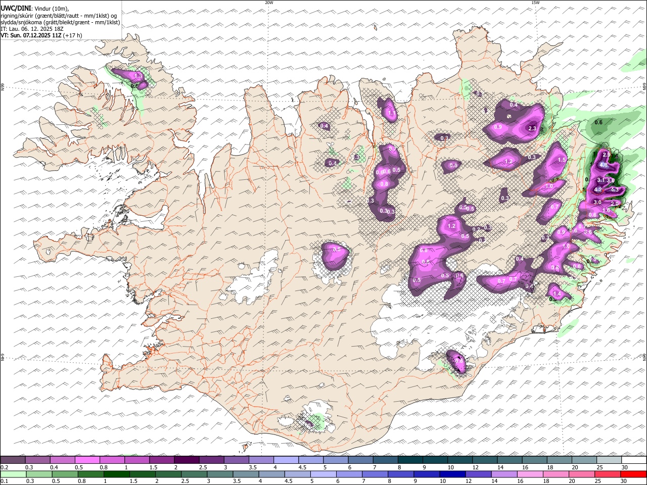This screenshot has height=485, width=647.
Task: Click the '(+17 h)' forecast offset text
Action: [72, 35]
